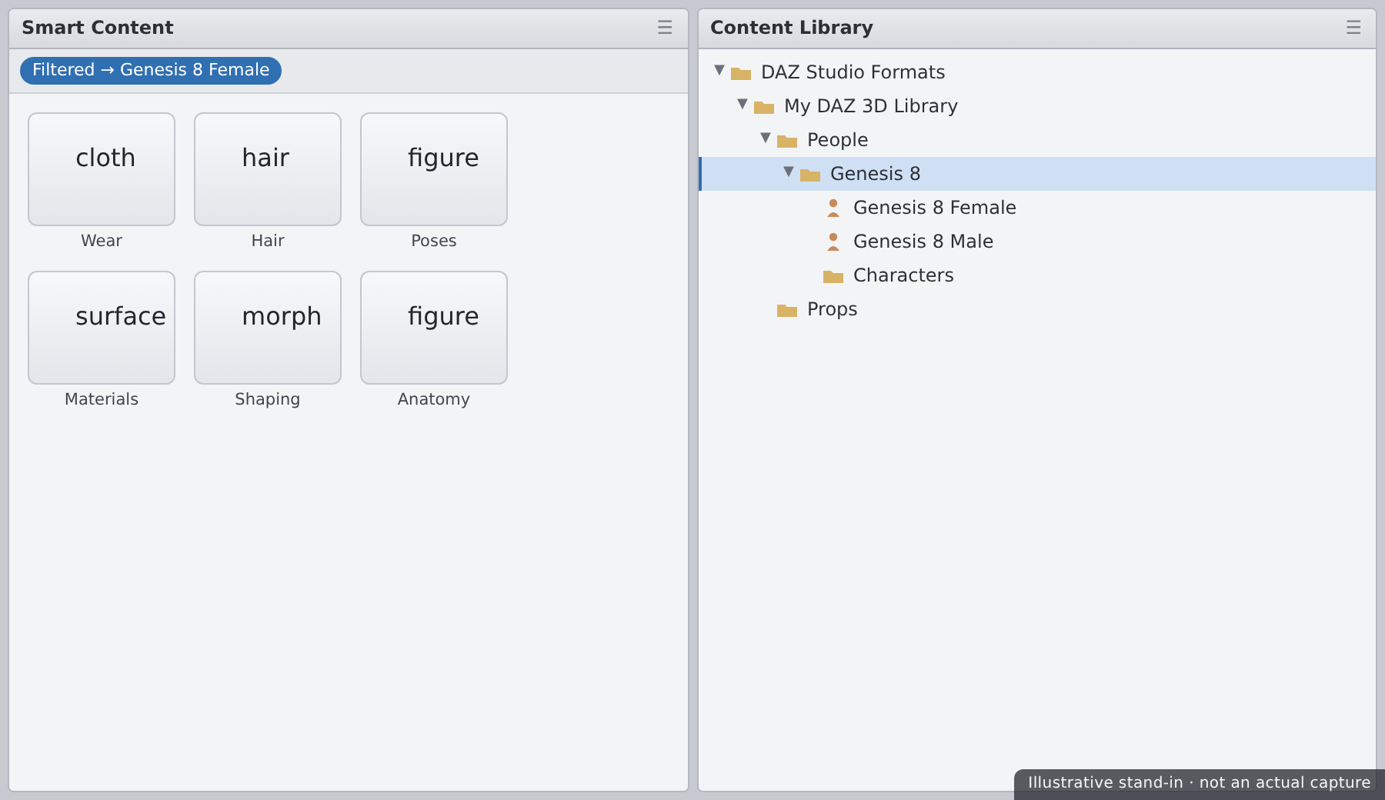The height and width of the screenshot is (800, 1385).
Task: Click the Genesis 8 Female figure icon
Action: [x=833, y=208]
